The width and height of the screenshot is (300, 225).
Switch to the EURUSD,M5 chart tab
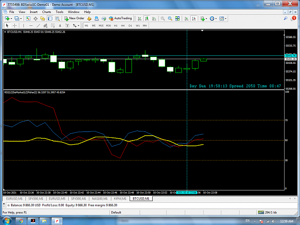pos(57,199)
